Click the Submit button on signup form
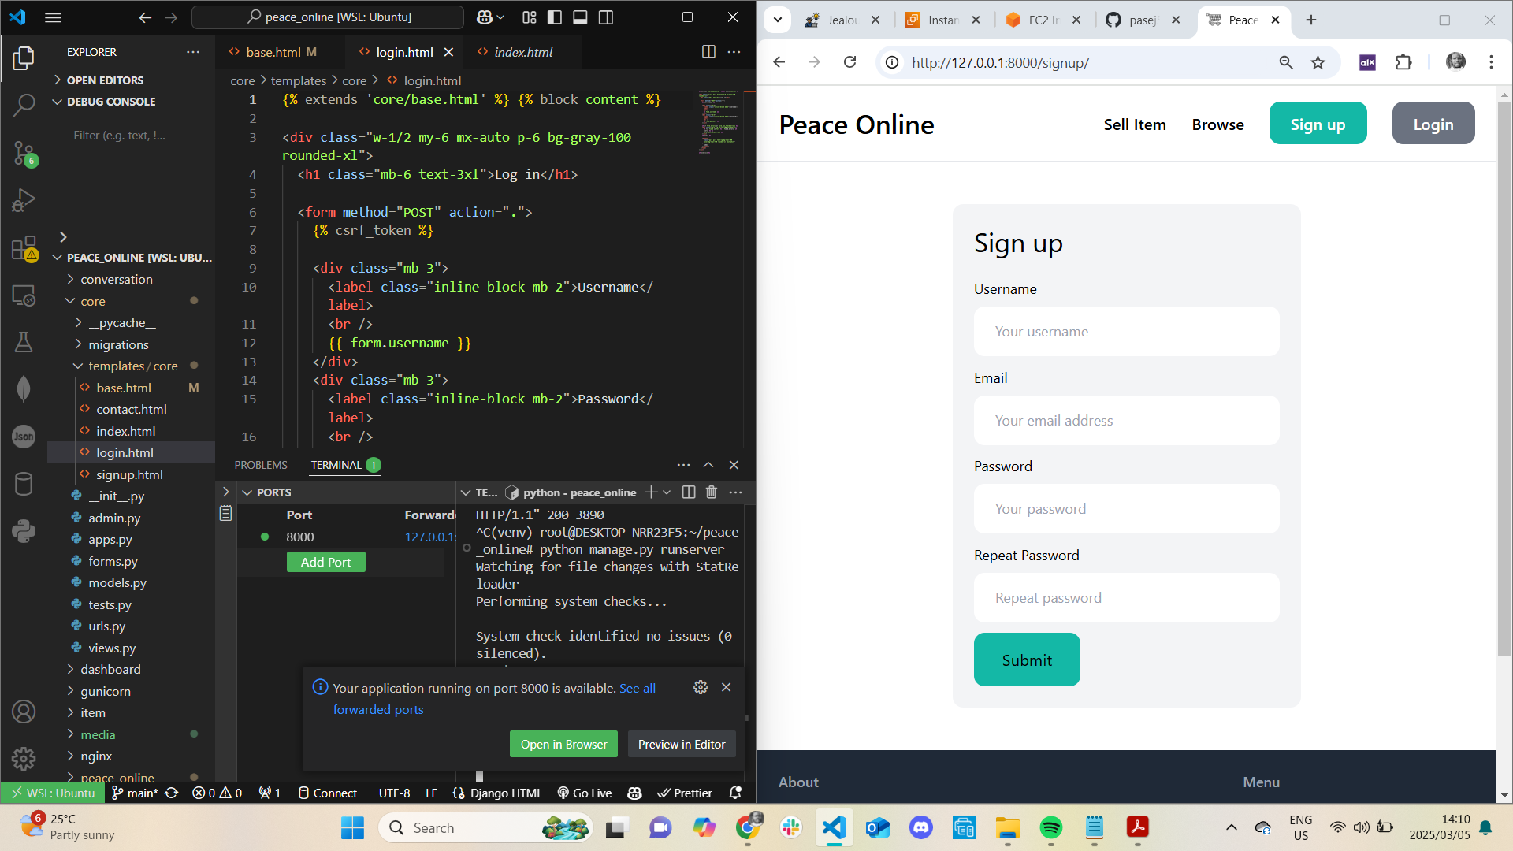This screenshot has width=1513, height=851. [x=1027, y=660]
